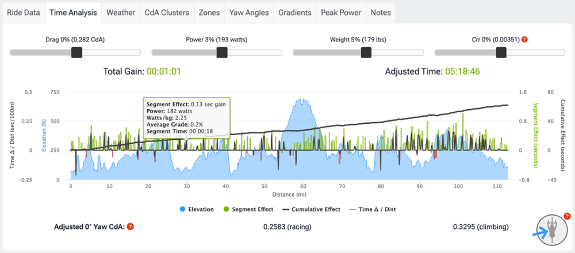This screenshot has height=253, width=575.
Task: Click the Power slider handle
Action: tap(220, 53)
